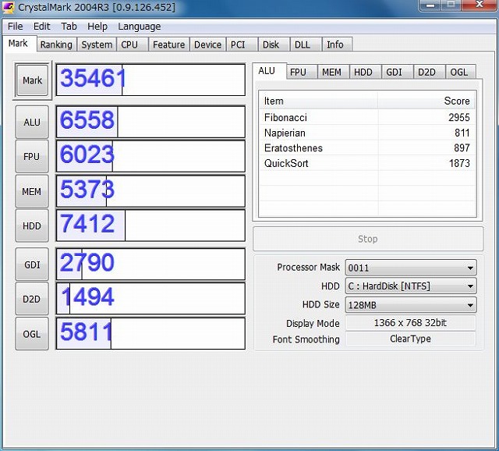The width and height of the screenshot is (499, 451).
Task: Switch to the Ranking tab
Action: pyautogui.click(x=56, y=44)
